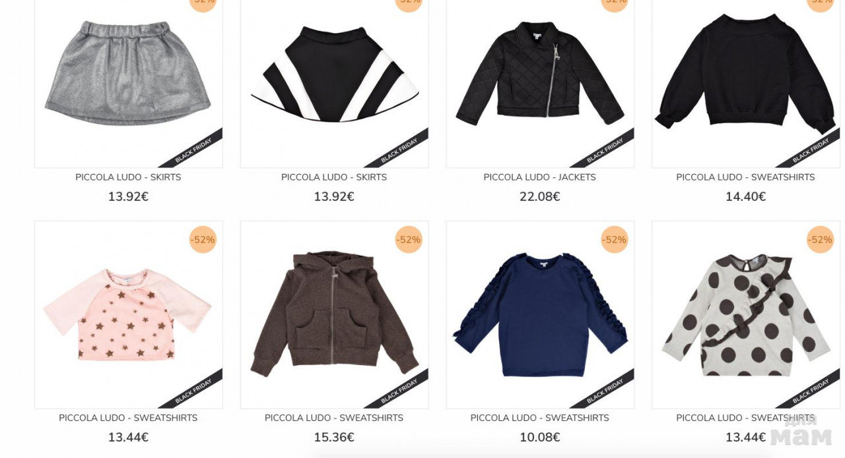
Task: Open the brown zip hoodie image
Action: [x=334, y=314]
